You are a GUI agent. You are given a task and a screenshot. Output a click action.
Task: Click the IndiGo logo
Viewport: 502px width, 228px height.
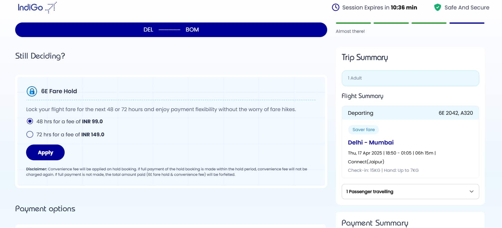(x=37, y=7)
